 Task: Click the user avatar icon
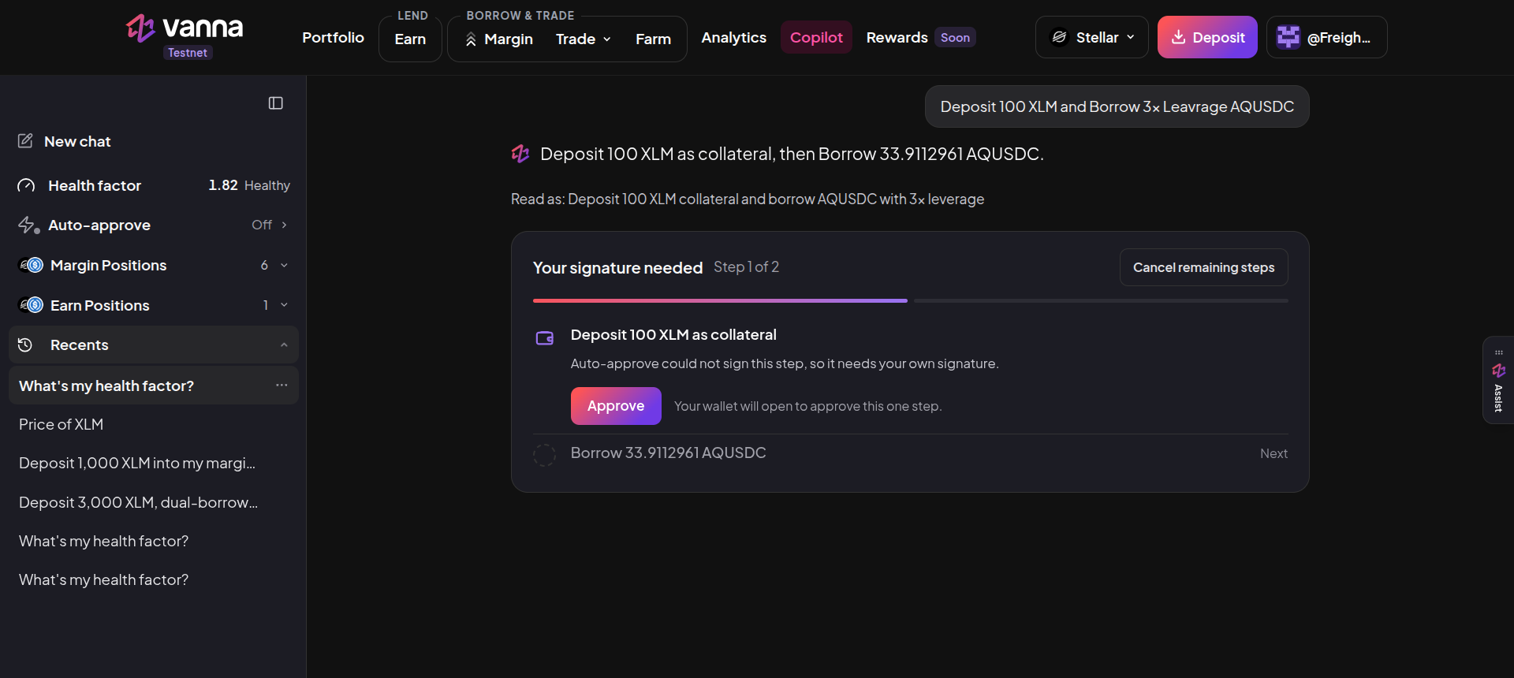1288,37
